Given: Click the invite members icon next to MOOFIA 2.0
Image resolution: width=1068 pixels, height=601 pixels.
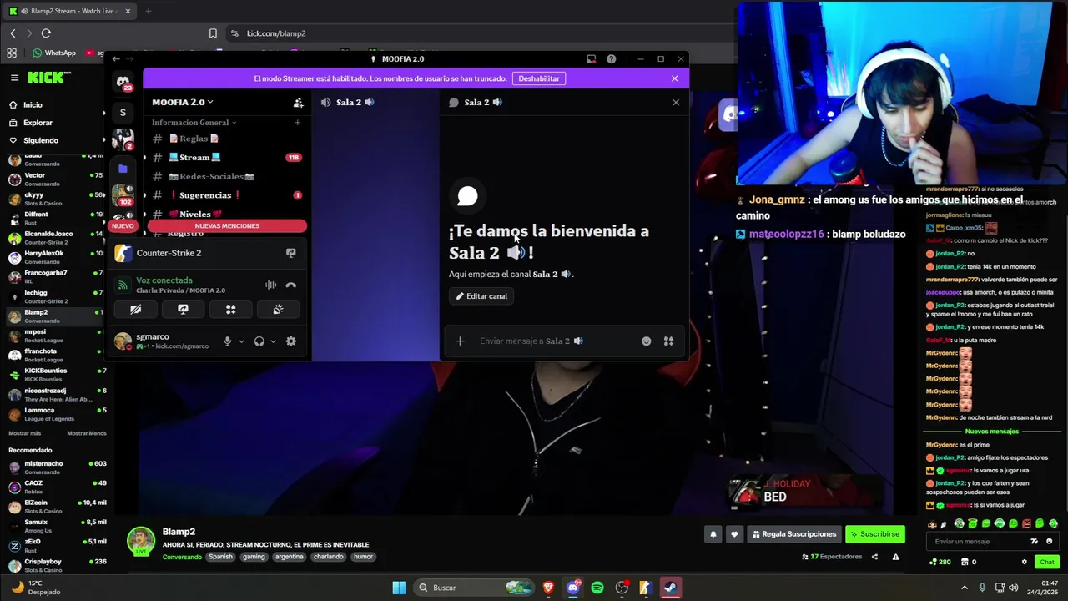Looking at the screenshot, I should click(298, 103).
